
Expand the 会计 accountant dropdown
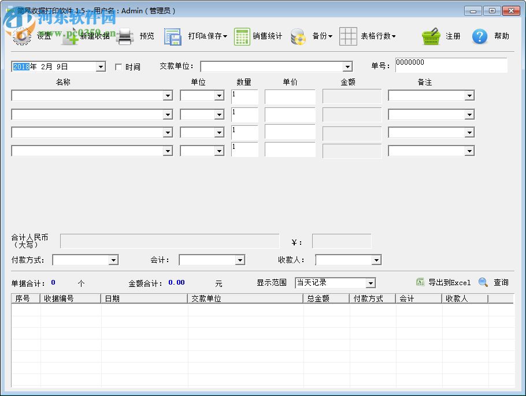240,260
